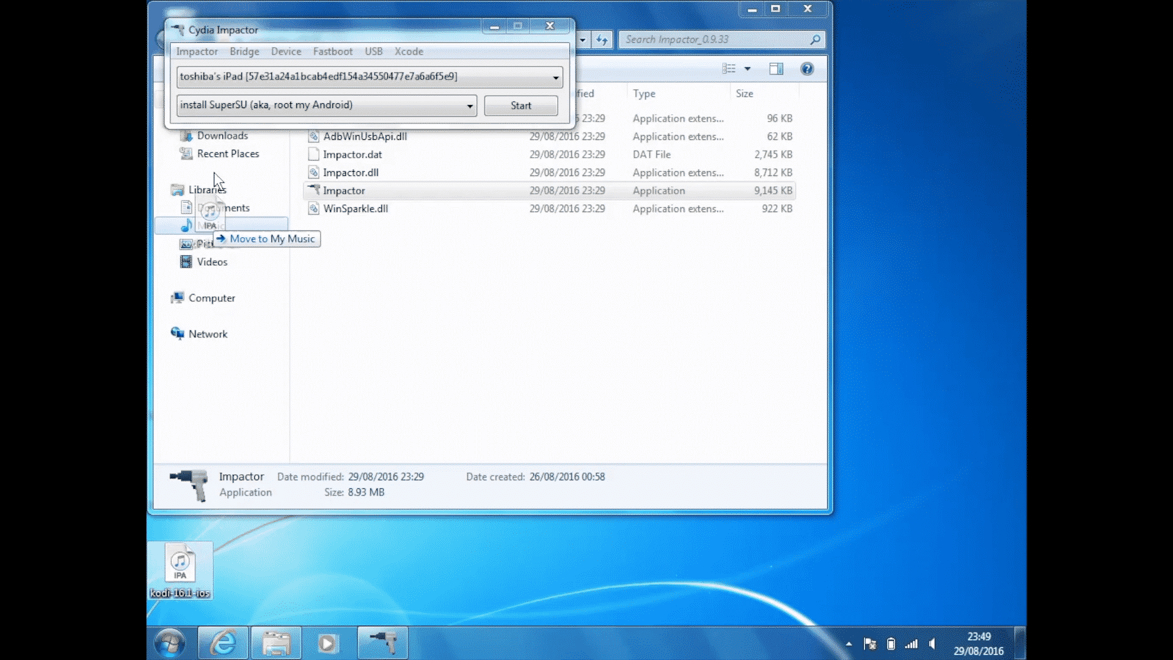The image size is (1173, 660).
Task: Click the WinSparkle.dll file name
Action: tap(356, 208)
